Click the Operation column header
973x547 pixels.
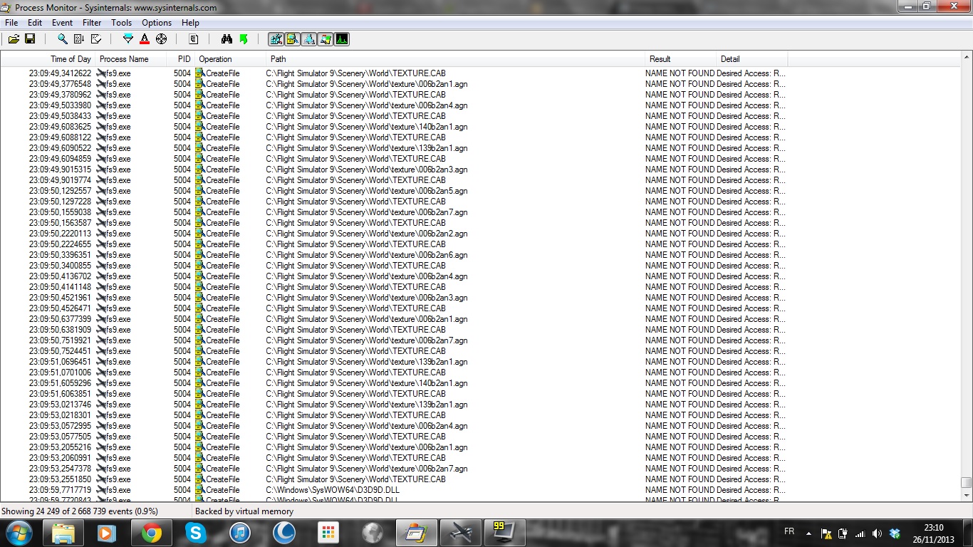[x=231, y=59]
